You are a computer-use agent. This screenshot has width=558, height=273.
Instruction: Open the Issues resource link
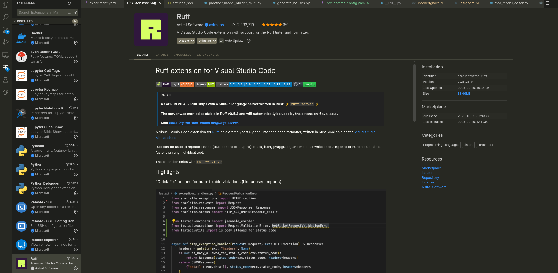pyautogui.click(x=427, y=173)
